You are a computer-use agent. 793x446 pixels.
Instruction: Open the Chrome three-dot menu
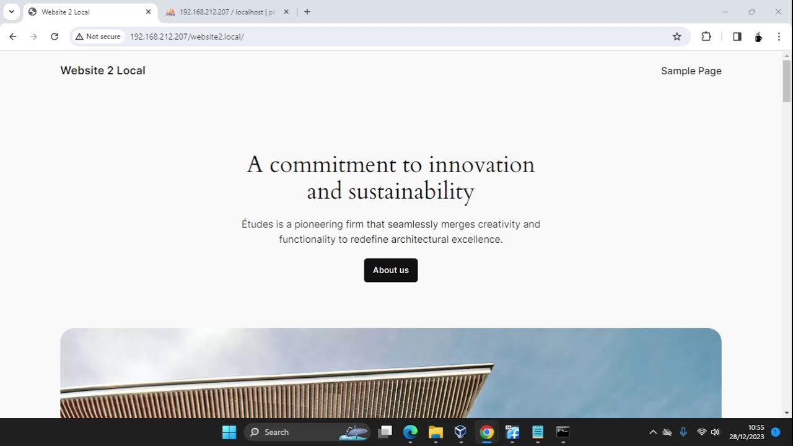point(779,37)
